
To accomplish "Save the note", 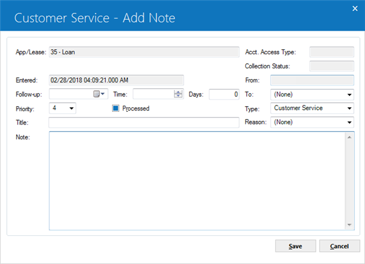I will (295, 246).
